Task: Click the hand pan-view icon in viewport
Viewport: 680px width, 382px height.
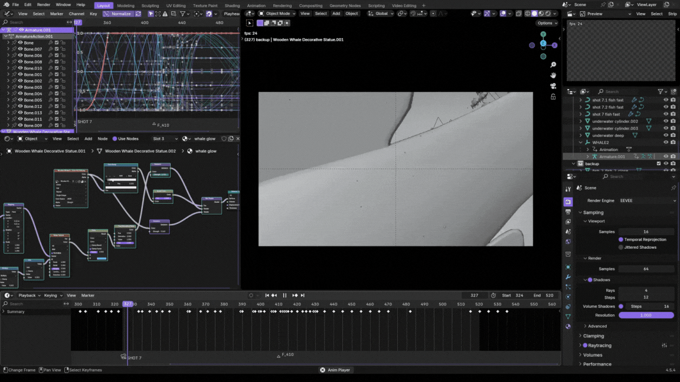Action: pos(553,75)
